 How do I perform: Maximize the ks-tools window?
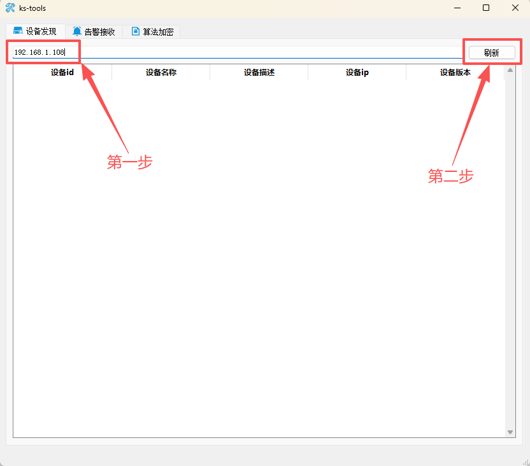coord(485,8)
